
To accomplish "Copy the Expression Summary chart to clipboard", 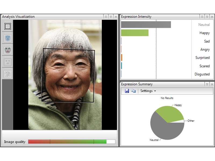I will [x=133, y=91].
